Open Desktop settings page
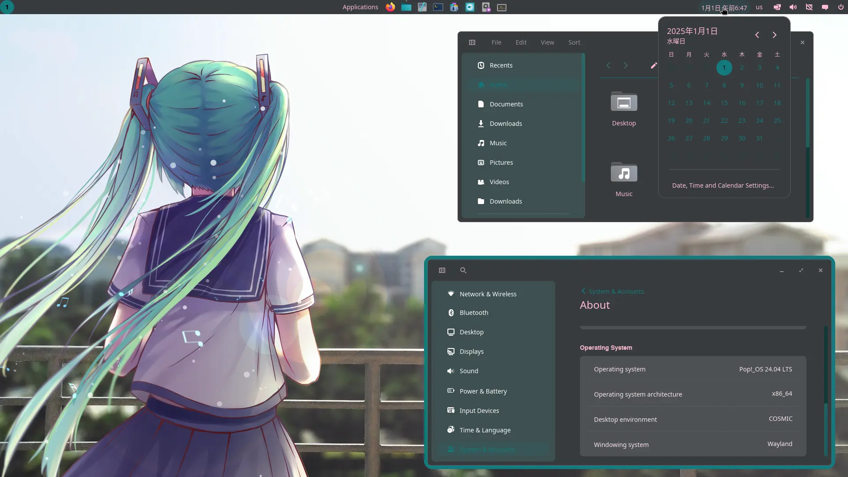This screenshot has width=848, height=477. (x=493, y=332)
